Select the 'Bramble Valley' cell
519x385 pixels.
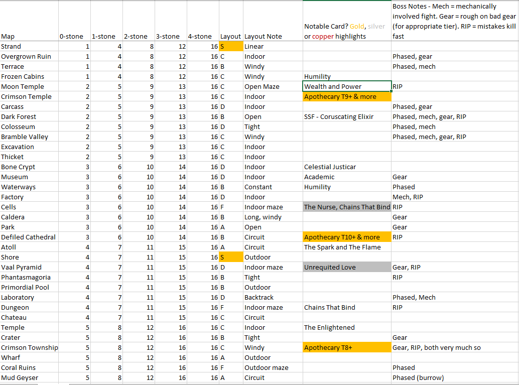pyautogui.click(x=29, y=137)
